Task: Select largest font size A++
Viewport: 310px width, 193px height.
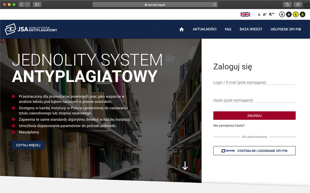Action: (x=272, y=14)
